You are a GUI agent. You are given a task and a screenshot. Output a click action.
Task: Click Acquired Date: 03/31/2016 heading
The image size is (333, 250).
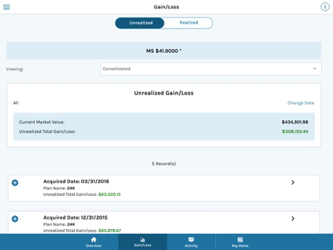tap(76, 181)
